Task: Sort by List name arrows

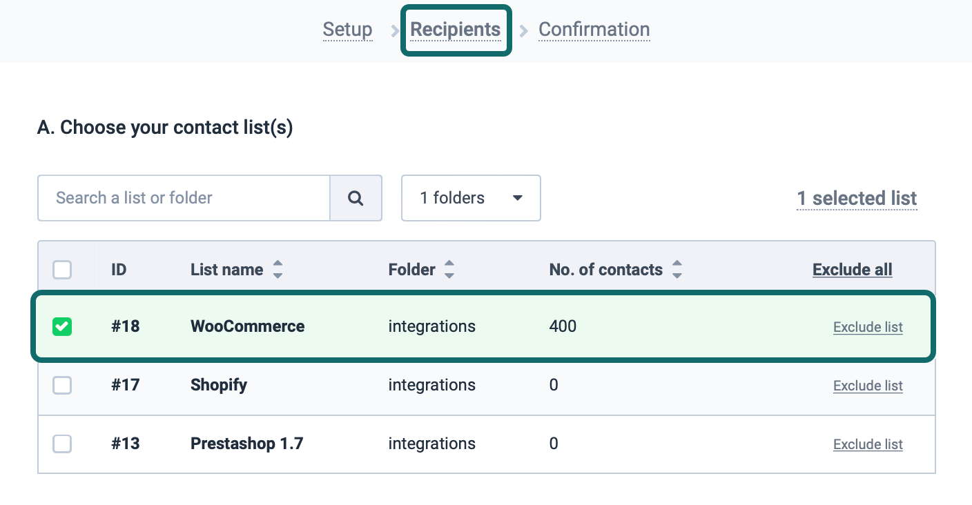Action: tap(278, 269)
